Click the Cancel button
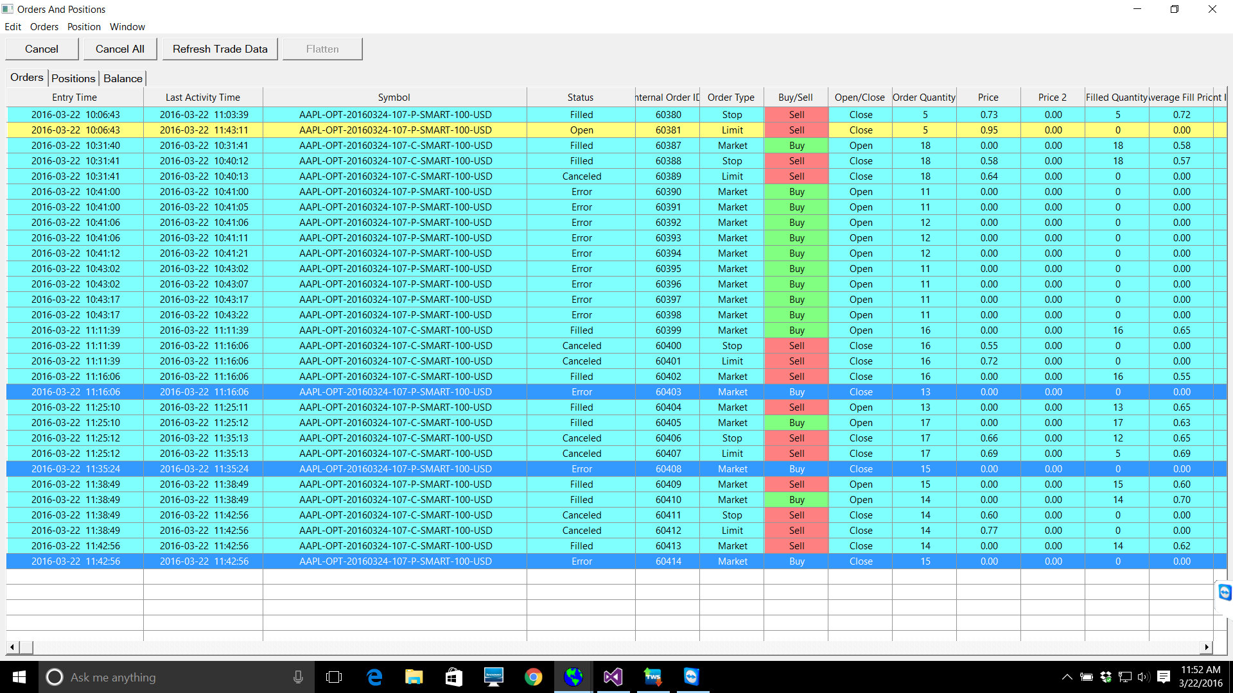This screenshot has height=693, width=1233. click(x=42, y=49)
